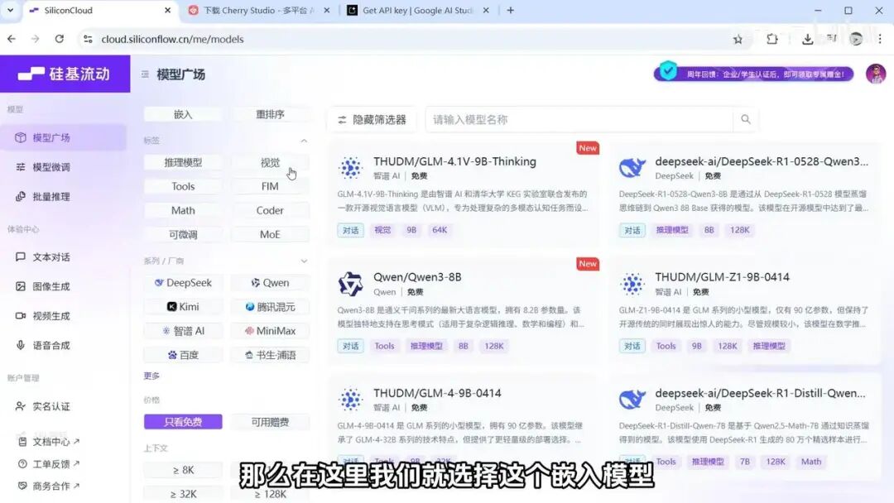Click the SiliconFlow 硅基流动 logo
This screenshot has height=503, width=894.
pos(64,74)
